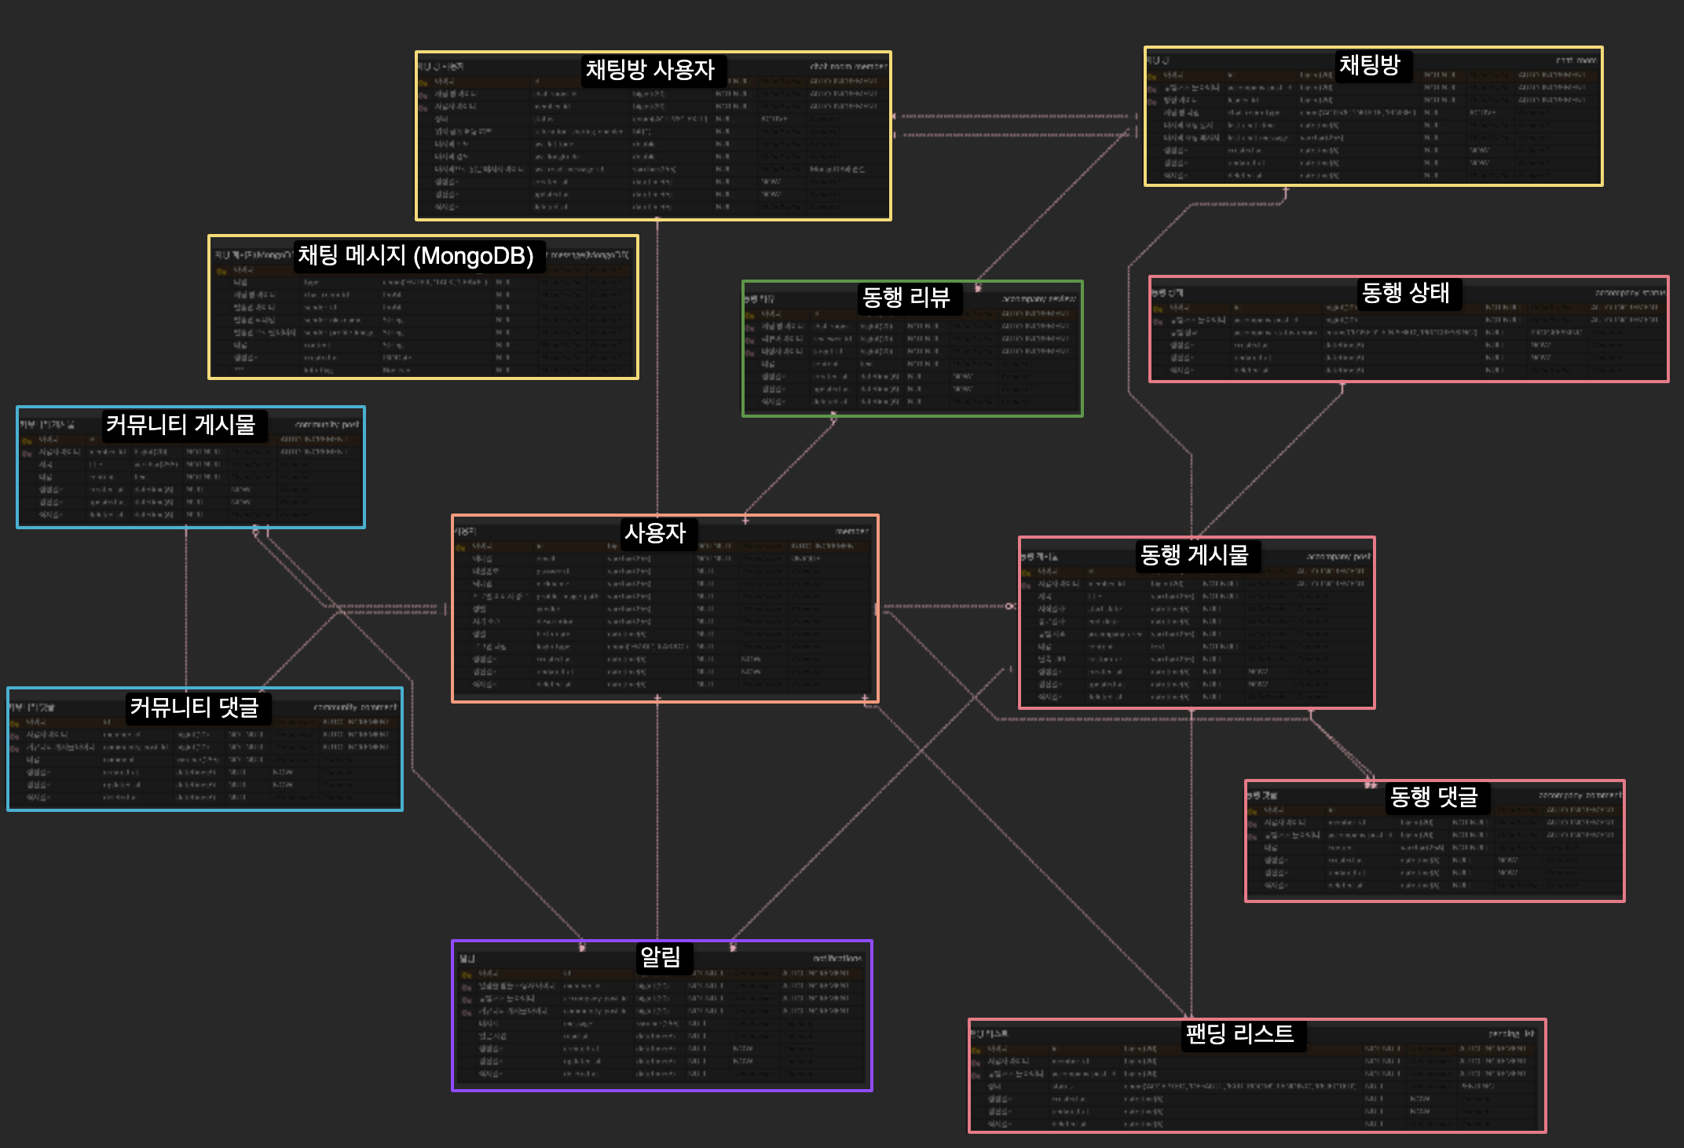Click primary key icon in 사용자 table
This screenshot has width=1684, height=1148.
(462, 547)
